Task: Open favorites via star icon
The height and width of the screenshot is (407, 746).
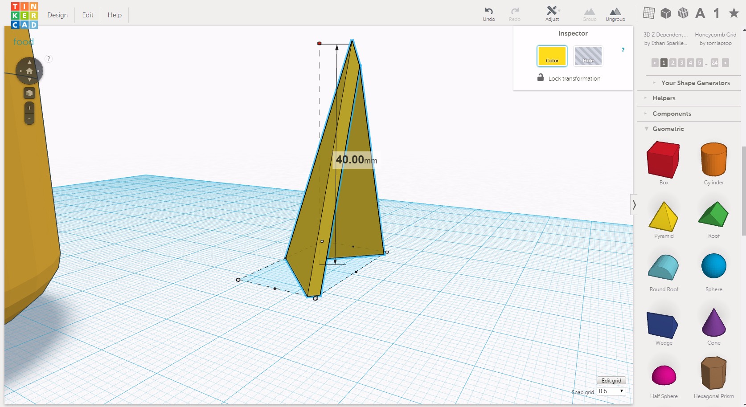Action: click(x=734, y=13)
